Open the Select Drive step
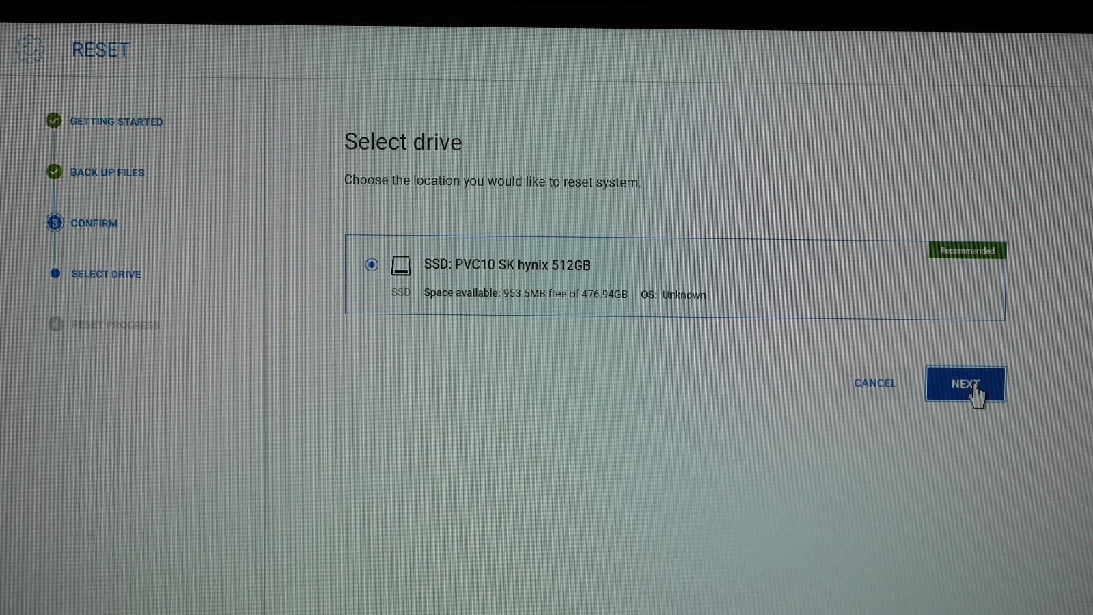This screenshot has height=615, width=1093. tap(106, 274)
